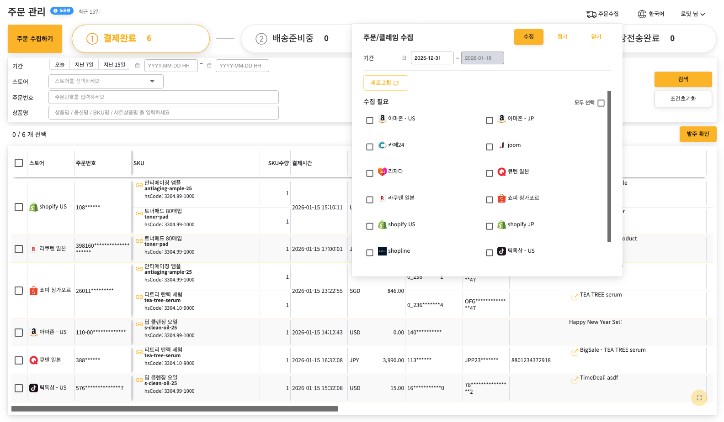The image size is (724, 422).
Task: Click the 틱톡샵 - US logo in popup
Action: 502,251
